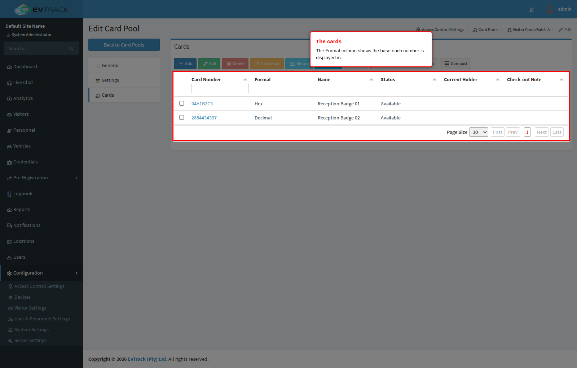The image size is (577, 368).
Task: Open Devices under Configuration
Action: pyautogui.click(x=22, y=297)
